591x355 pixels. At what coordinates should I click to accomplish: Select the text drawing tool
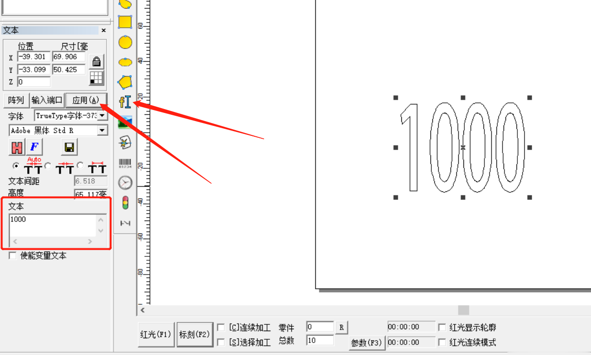click(125, 102)
